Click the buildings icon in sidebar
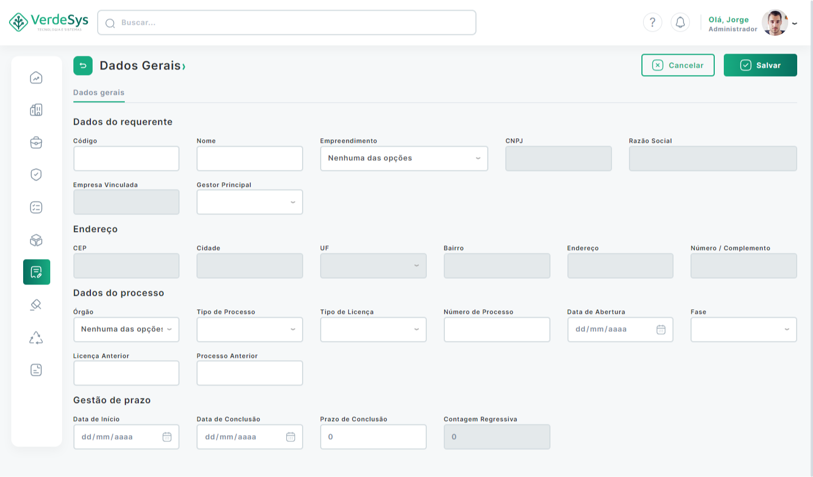 [x=36, y=110]
